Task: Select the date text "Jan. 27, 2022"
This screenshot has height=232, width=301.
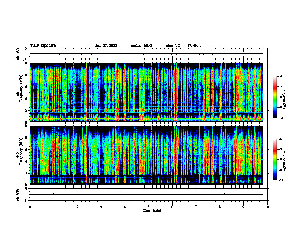Action: [x=106, y=45]
